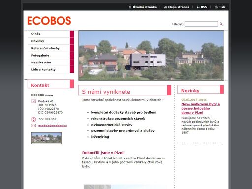Click the ecobos@ecobos.cz email link
Image resolution: width=252 pixels, height=189 pixels.
(x=53, y=126)
